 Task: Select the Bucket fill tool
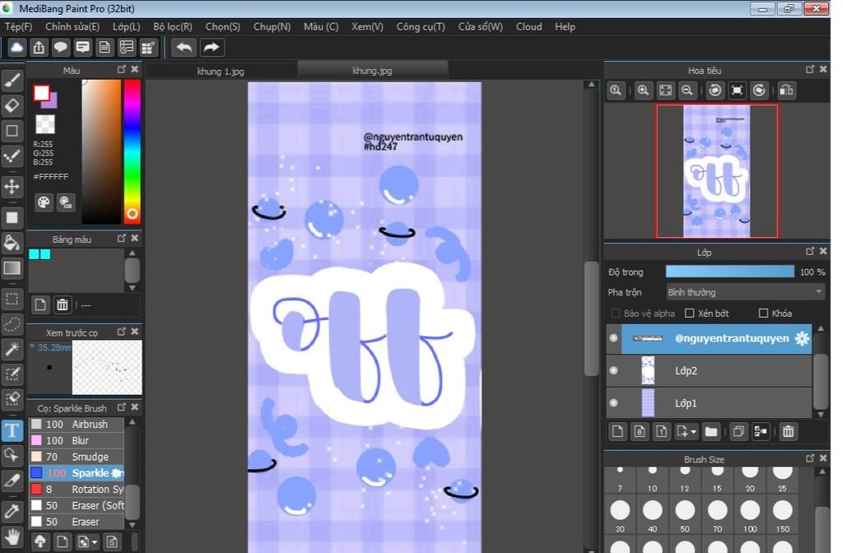(12, 243)
